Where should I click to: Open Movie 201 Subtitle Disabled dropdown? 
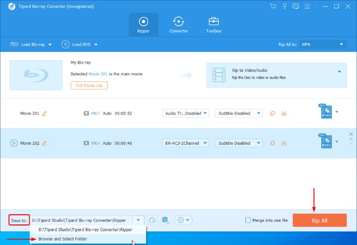pyautogui.click(x=239, y=113)
